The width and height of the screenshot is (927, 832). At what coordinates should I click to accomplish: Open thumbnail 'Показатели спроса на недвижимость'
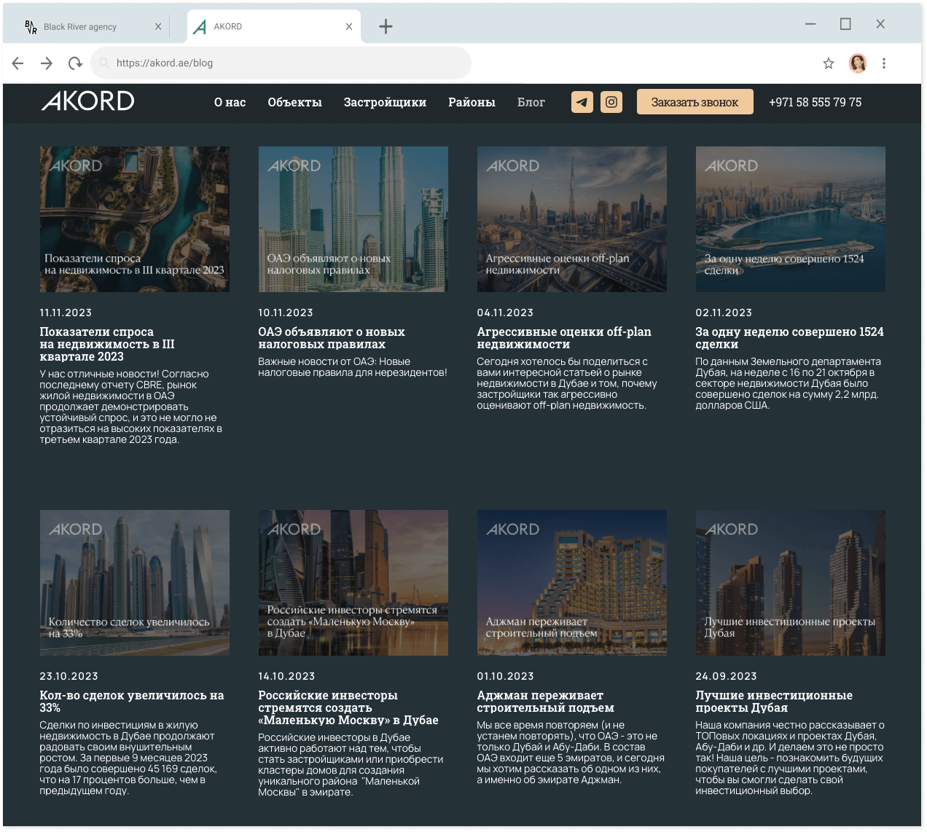135,219
